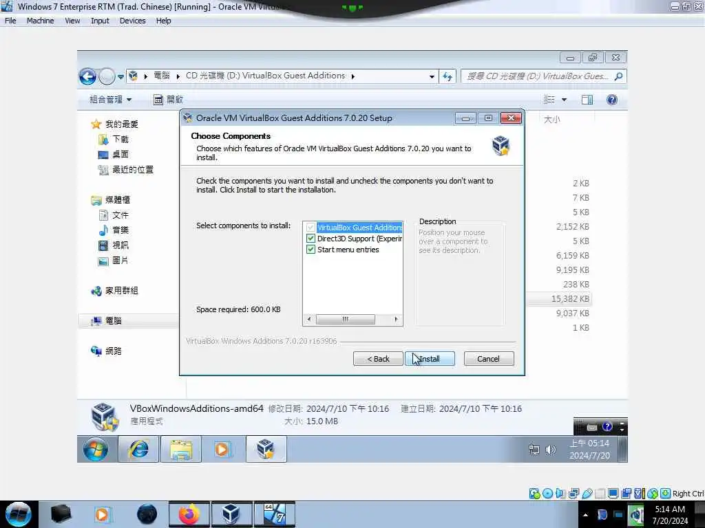Click the change view icon in Explorer toolbar
This screenshot has width=705, height=528.
(x=549, y=100)
